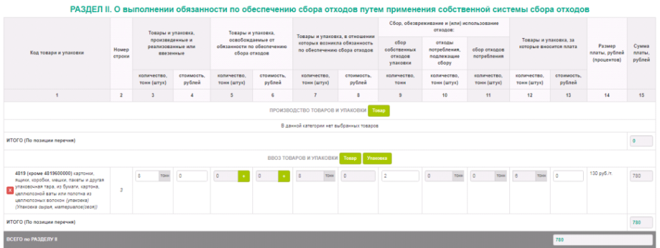This screenshot has width=660, height=248.
Task: Focus the column 4 cost field showing 0
Action: [x=192, y=176]
